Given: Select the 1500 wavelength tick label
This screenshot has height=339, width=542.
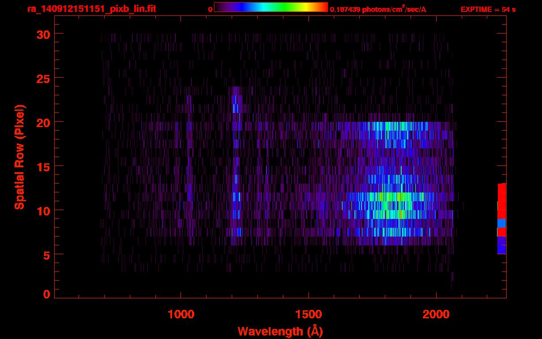Looking at the screenshot, I should tap(309, 314).
